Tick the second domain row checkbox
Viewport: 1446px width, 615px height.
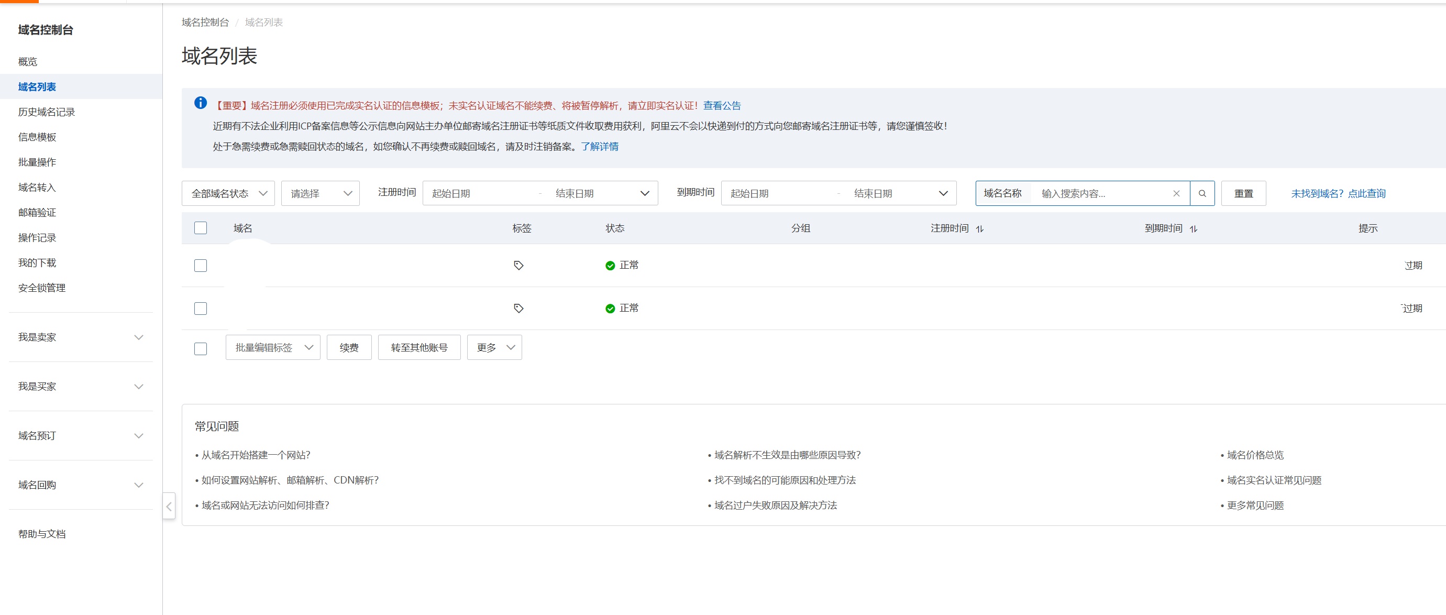(x=201, y=308)
